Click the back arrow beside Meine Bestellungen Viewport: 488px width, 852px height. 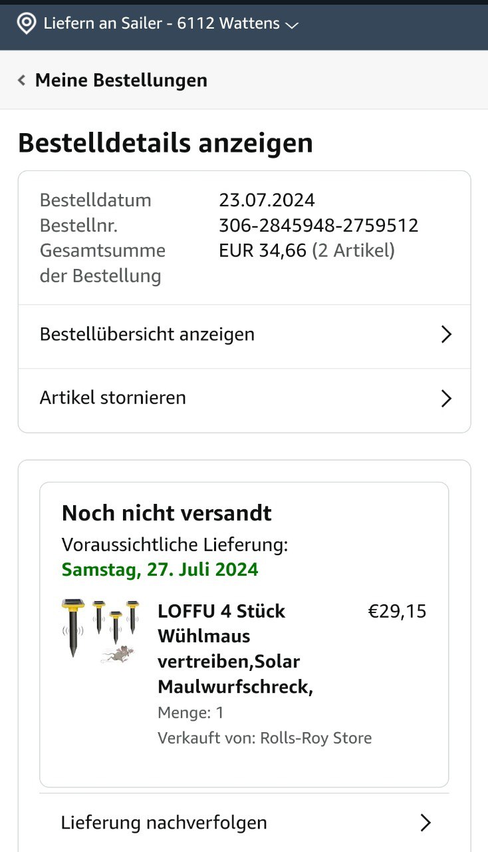click(x=22, y=81)
